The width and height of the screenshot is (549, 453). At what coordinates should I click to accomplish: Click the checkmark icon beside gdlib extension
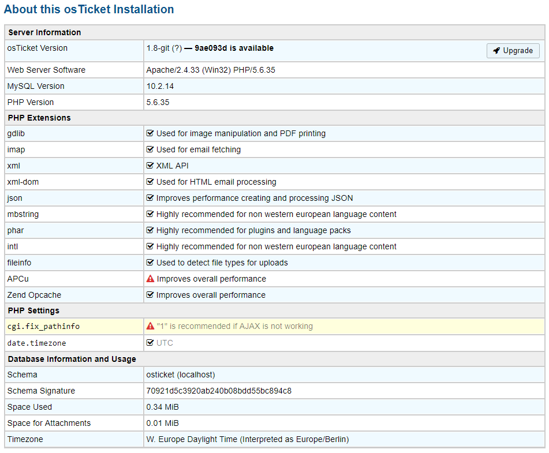point(150,133)
